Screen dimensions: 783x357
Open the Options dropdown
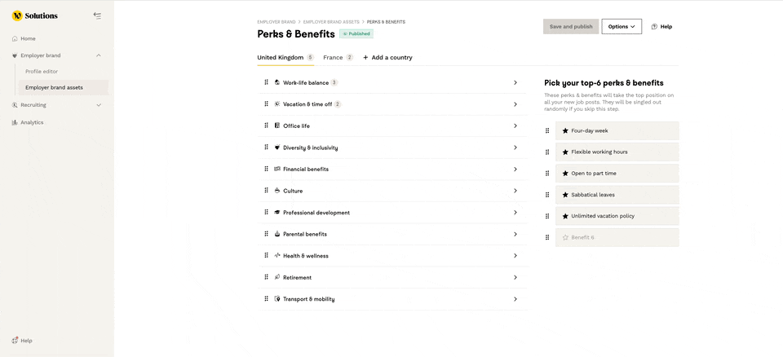pyautogui.click(x=622, y=27)
